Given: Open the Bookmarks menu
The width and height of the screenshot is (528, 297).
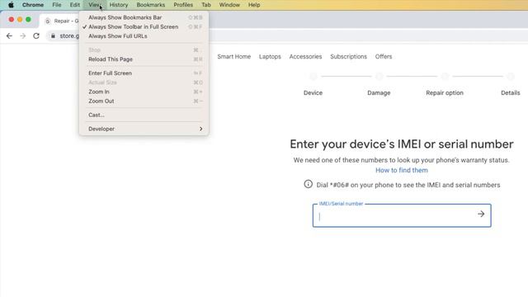Looking at the screenshot, I should point(150,5).
